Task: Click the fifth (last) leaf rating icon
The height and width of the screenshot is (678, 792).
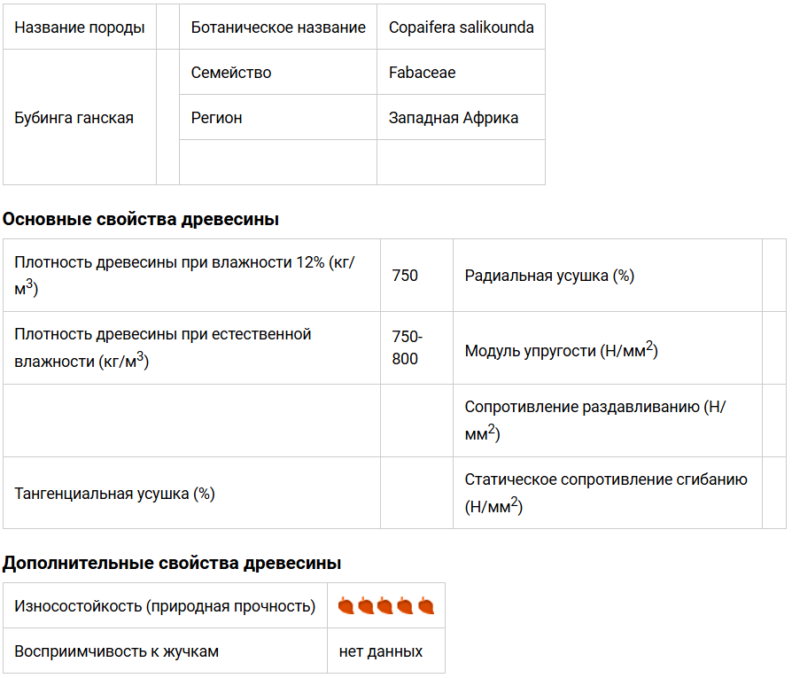Action: 426,607
